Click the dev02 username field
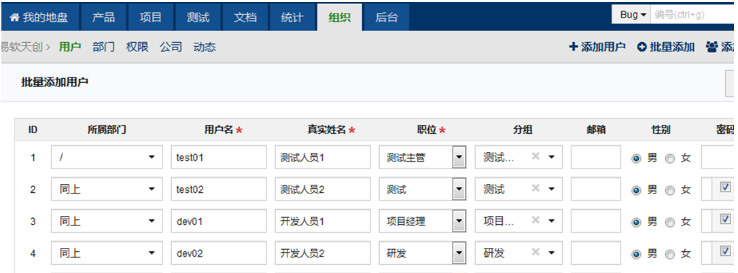The width and height of the screenshot is (738, 273). pyautogui.click(x=219, y=253)
